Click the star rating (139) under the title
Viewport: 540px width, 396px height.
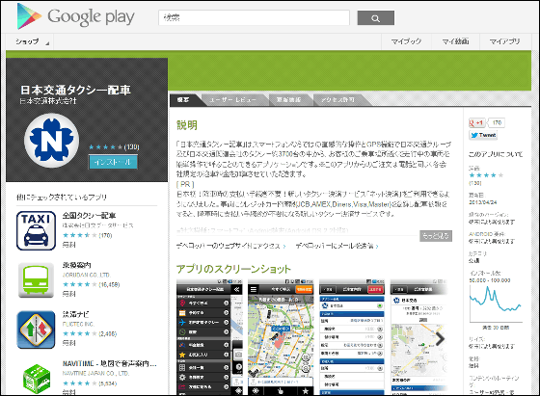point(114,147)
